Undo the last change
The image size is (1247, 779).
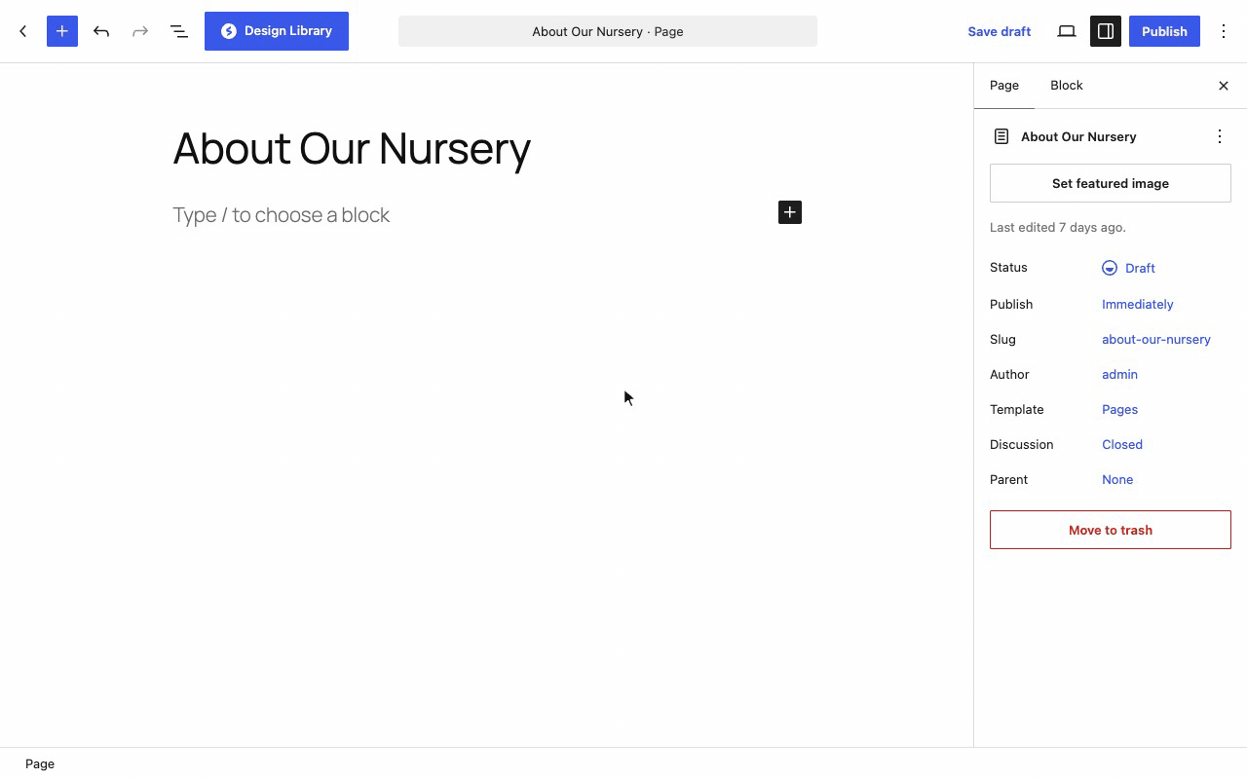click(x=101, y=31)
